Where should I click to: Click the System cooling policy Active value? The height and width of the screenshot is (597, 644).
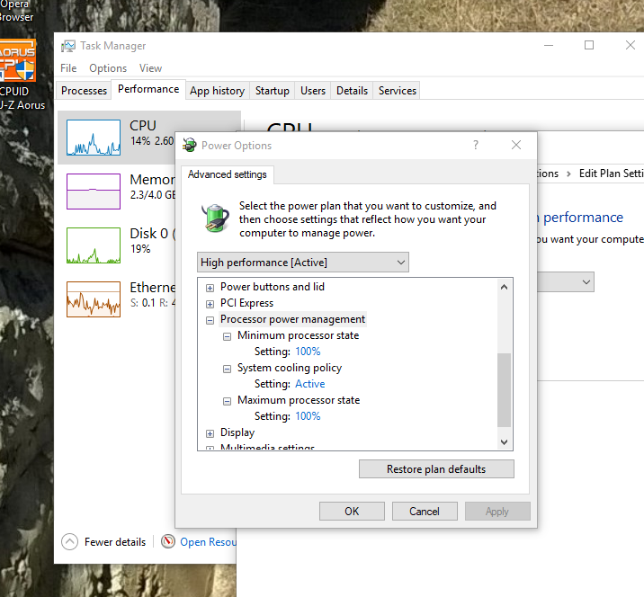310,384
